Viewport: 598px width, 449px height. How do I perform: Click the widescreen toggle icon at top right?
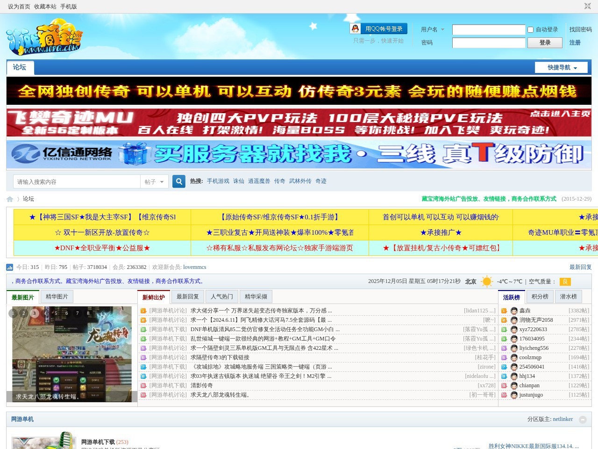(x=587, y=6)
